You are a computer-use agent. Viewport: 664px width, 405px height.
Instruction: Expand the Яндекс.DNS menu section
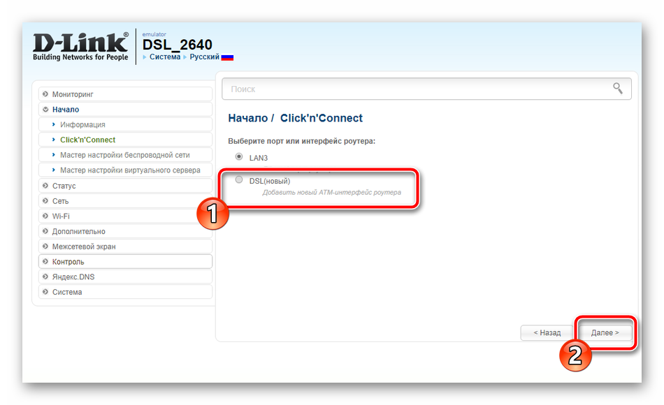tap(125, 277)
